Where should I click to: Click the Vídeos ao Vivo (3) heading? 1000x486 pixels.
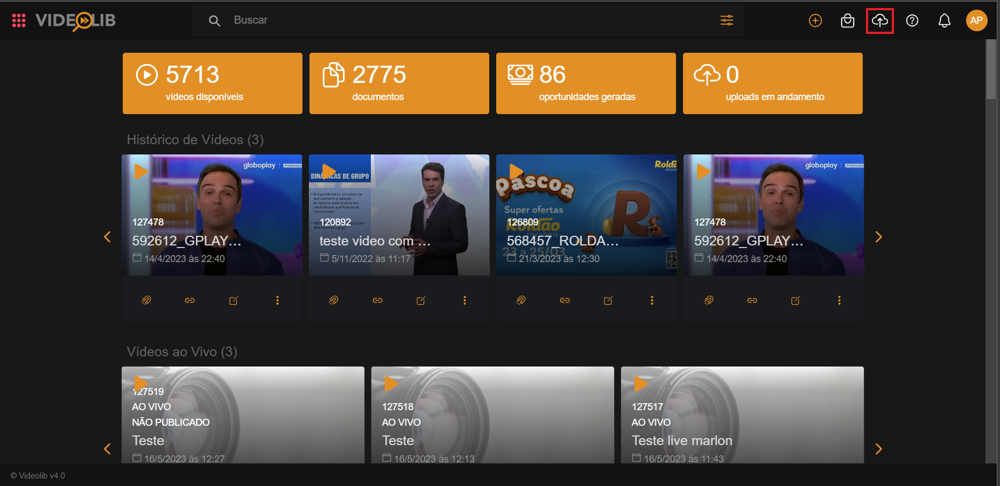(182, 352)
